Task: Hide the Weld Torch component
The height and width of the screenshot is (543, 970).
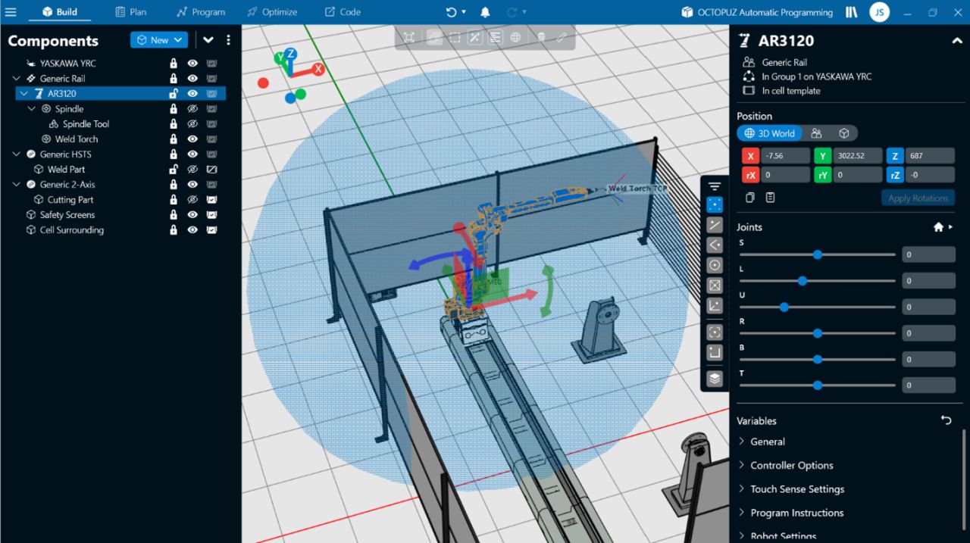Action: click(192, 139)
